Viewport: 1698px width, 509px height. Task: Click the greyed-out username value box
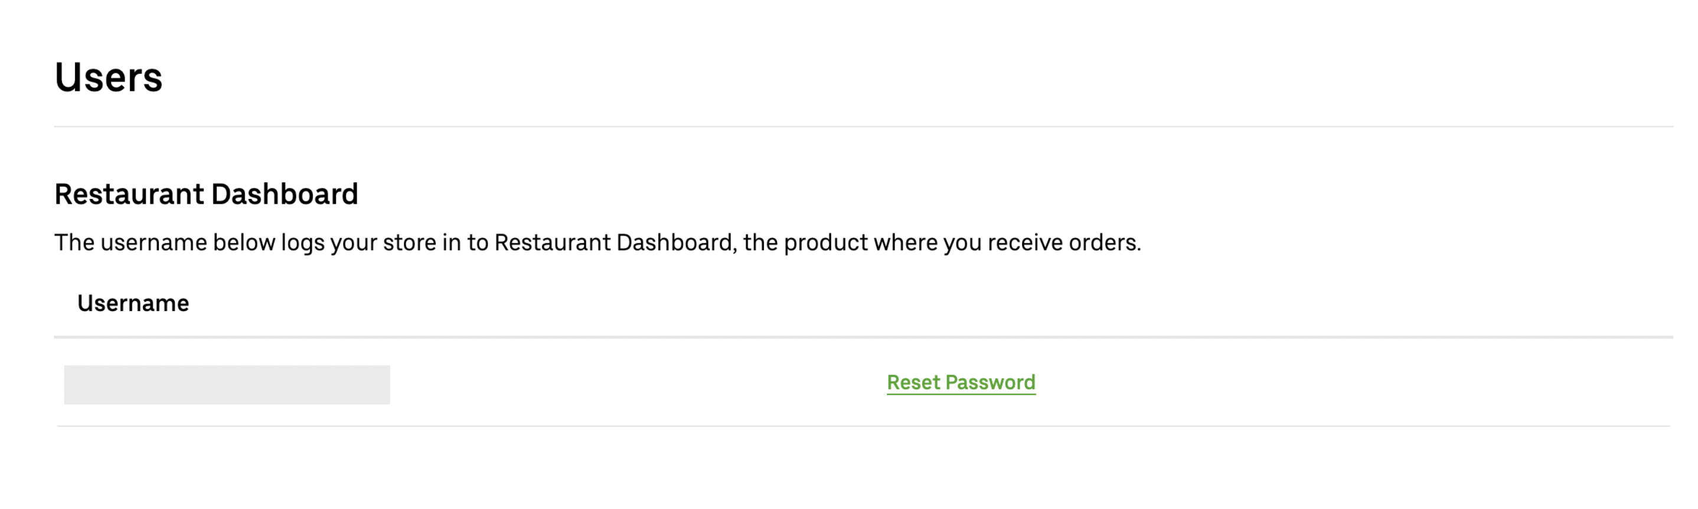(x=227, y=384)
